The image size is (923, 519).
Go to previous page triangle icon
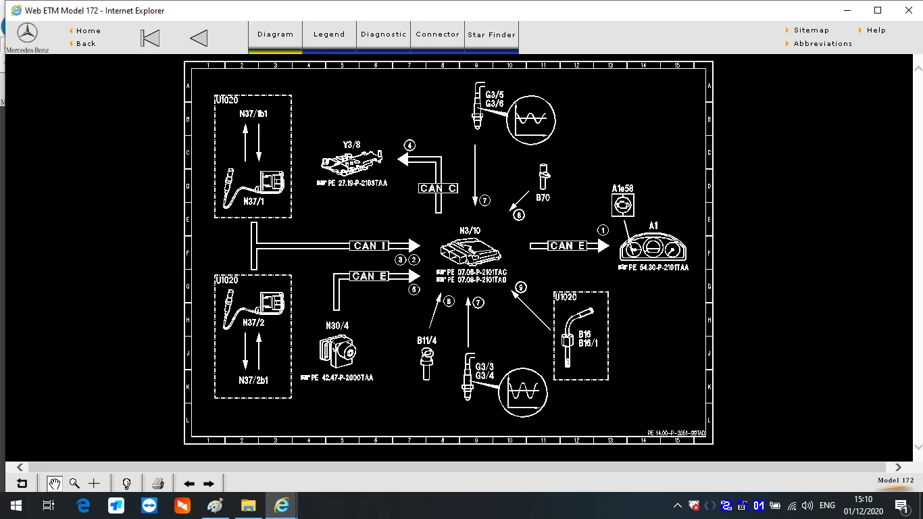(x=199, y=38)
